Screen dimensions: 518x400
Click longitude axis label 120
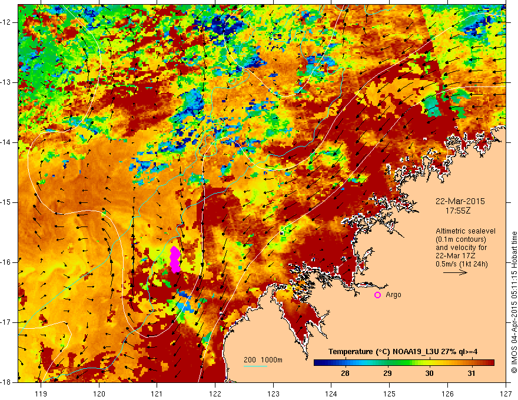(99, 394)
